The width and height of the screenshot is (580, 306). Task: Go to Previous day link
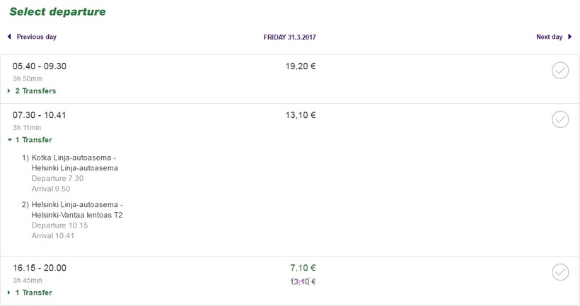pos(36,37)
